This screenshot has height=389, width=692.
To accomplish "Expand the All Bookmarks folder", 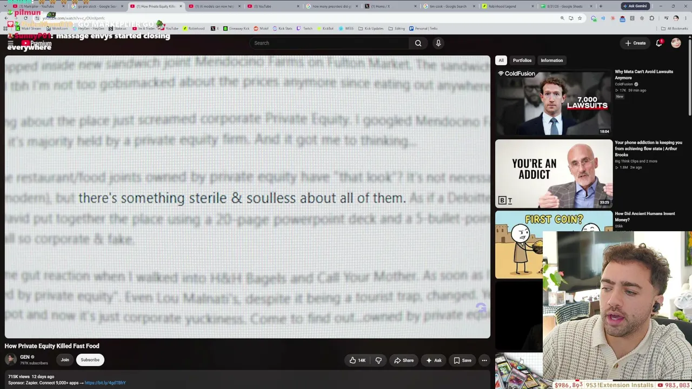I will coord(675,29).
